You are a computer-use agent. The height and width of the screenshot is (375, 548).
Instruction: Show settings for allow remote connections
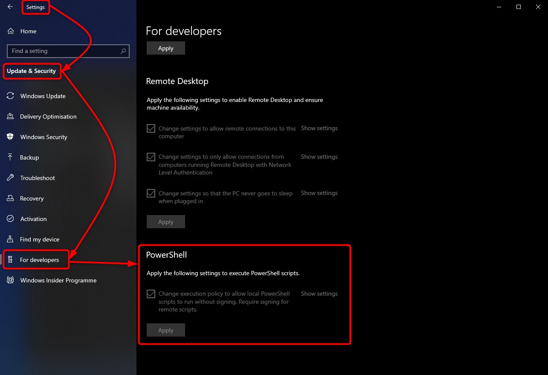click(x=319, y=128)
